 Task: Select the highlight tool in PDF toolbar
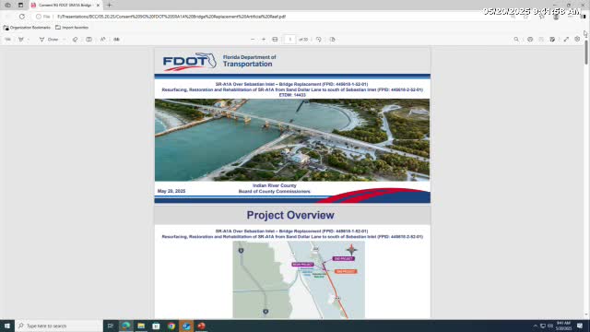[x=20, y=39]
